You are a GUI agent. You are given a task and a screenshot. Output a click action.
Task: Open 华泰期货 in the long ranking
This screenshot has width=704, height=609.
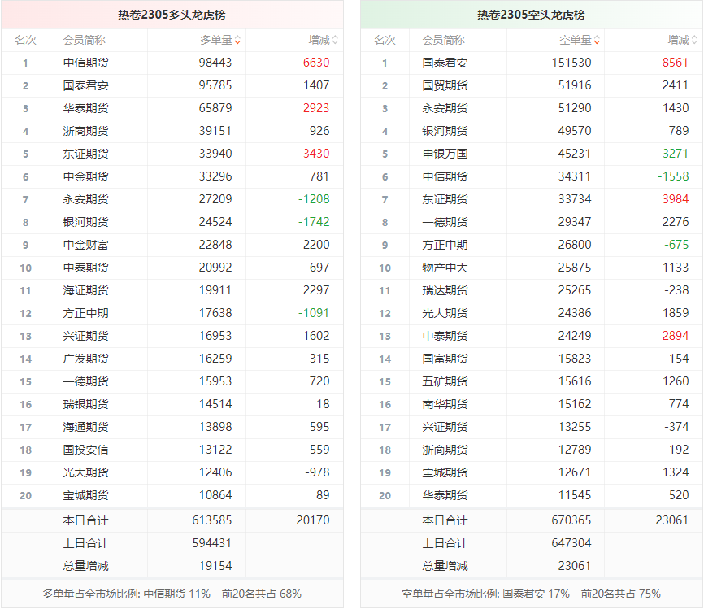[85, 108]
